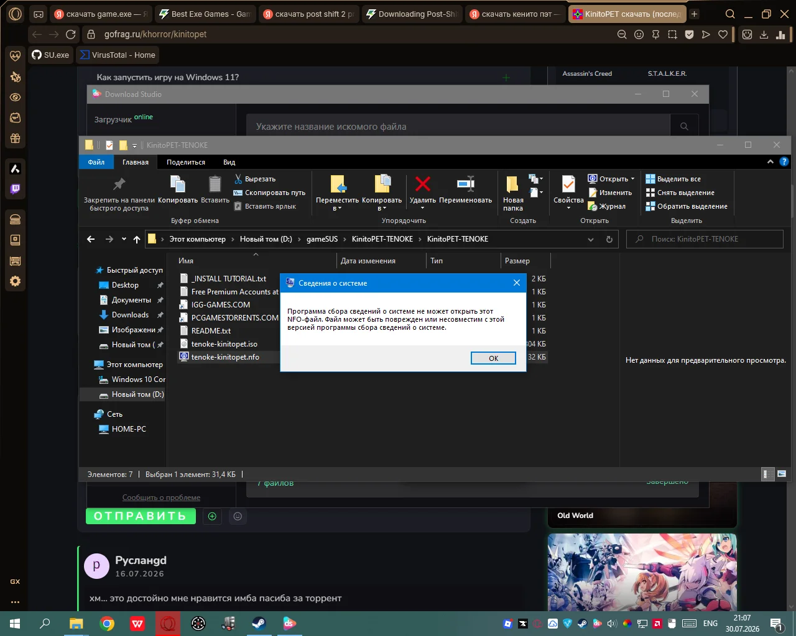Click OK in the system information dialog

(x=493, y=358)
